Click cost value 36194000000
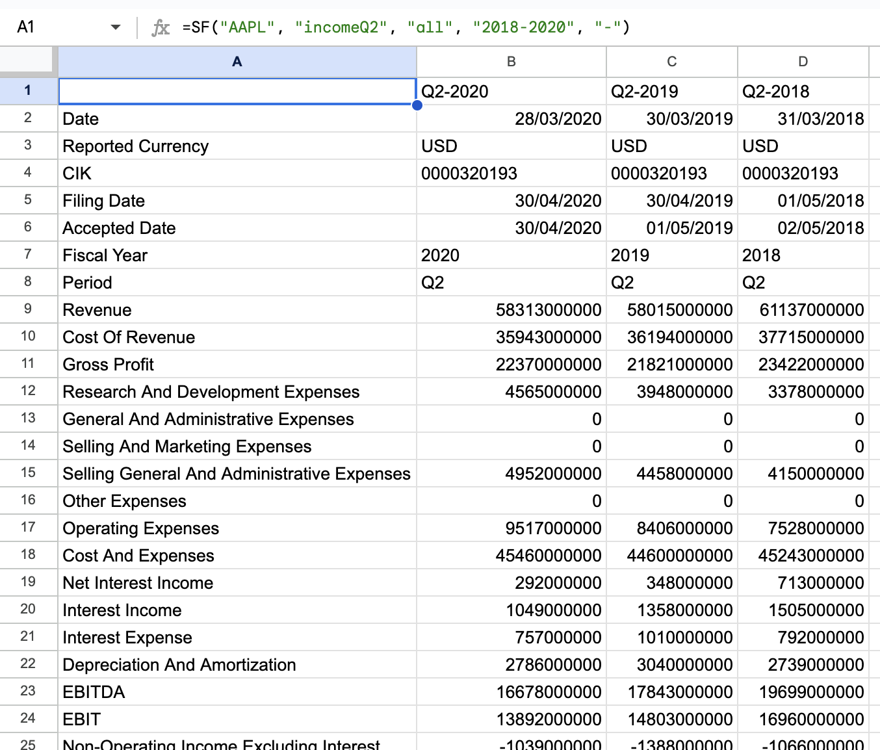The width and height of the screenshot is (880, 750). [672, 337]
